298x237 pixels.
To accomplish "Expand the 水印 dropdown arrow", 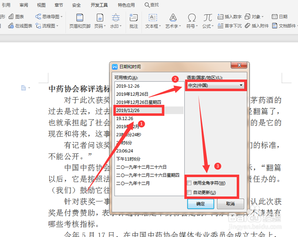I will pos(120,26).
